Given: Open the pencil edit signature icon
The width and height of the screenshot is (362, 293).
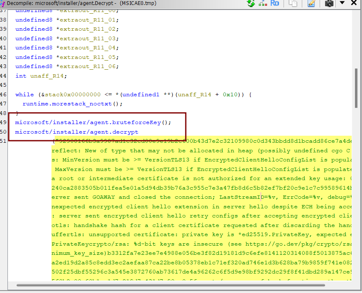Looking at the screenshot, I should tap(311, 3).
